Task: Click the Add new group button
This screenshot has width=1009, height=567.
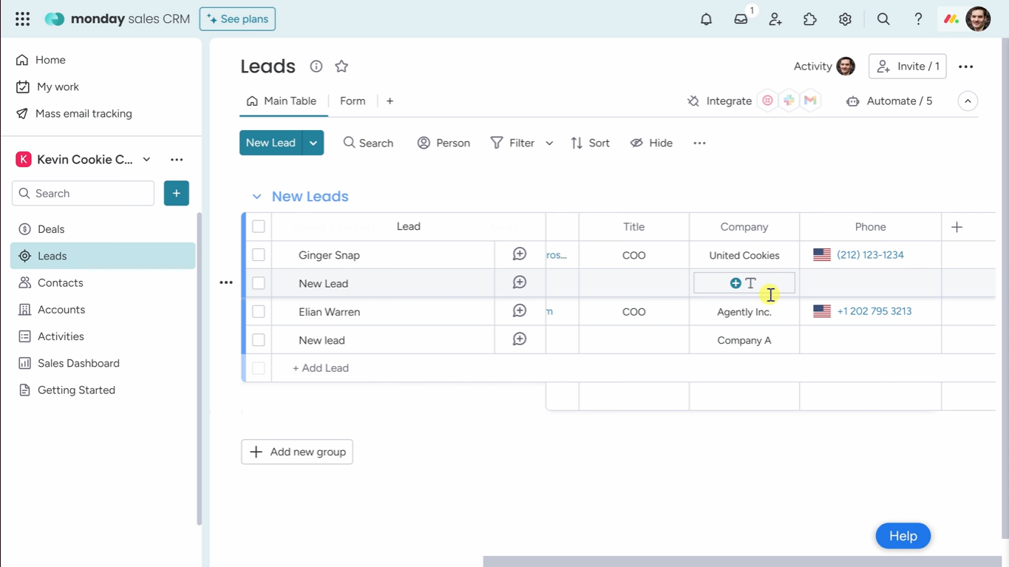Action: (296, 452)
